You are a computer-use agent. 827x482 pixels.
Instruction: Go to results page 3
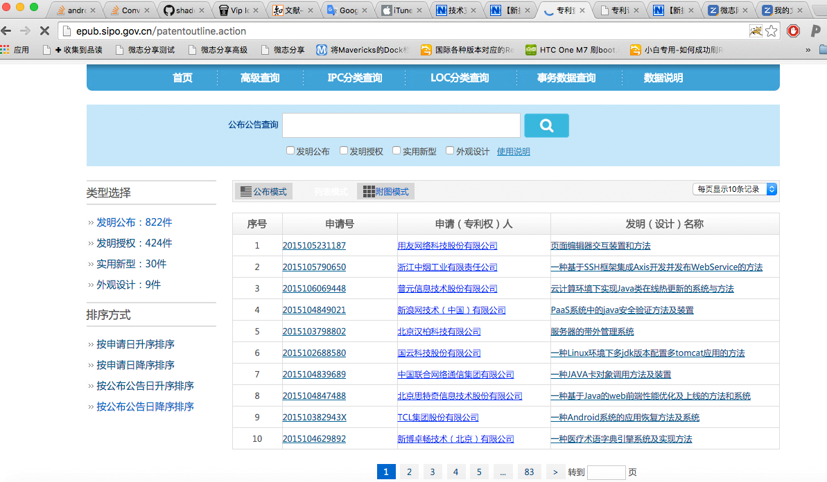point(433,472)
